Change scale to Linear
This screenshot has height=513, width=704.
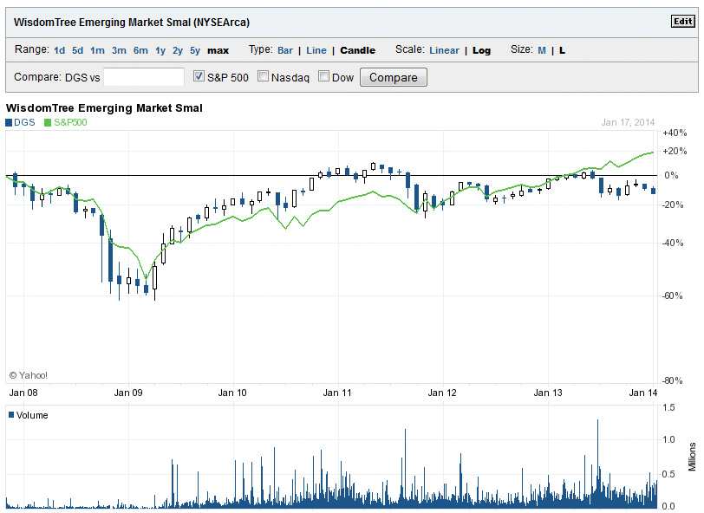click(444, 50)
